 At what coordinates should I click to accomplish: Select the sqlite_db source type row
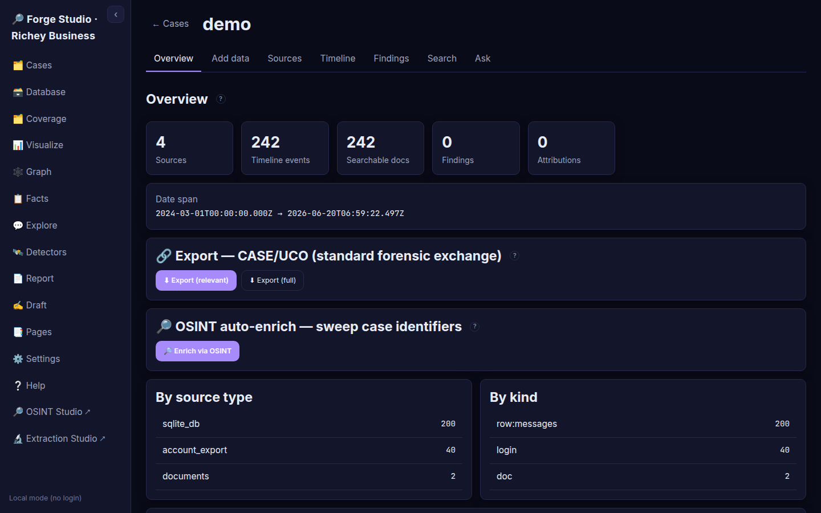pyautogui.click(x=309, y=424)
